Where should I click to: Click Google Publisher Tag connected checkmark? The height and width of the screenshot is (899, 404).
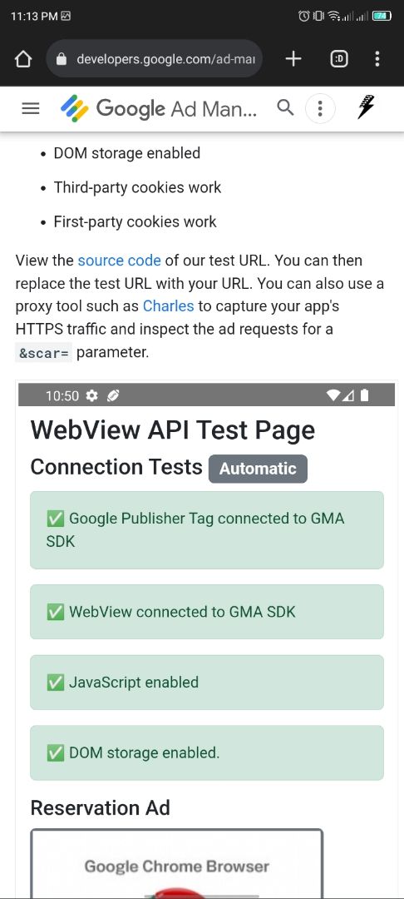click(x=55, y=519)
